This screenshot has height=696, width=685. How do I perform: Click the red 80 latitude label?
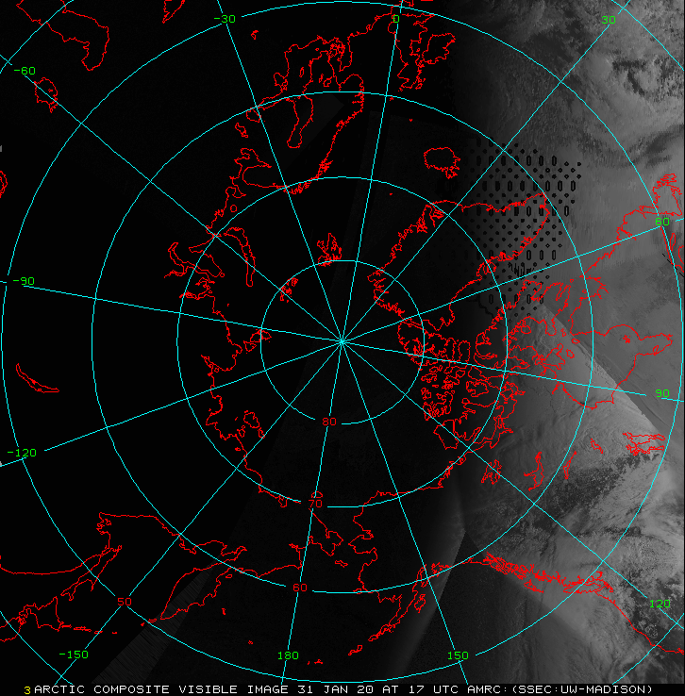(x=329, y=422)
